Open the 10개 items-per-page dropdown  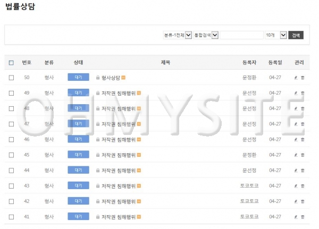[x=275, y=35]
